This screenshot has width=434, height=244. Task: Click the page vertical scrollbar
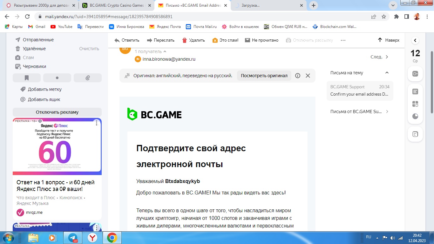[x=432, y=82]
